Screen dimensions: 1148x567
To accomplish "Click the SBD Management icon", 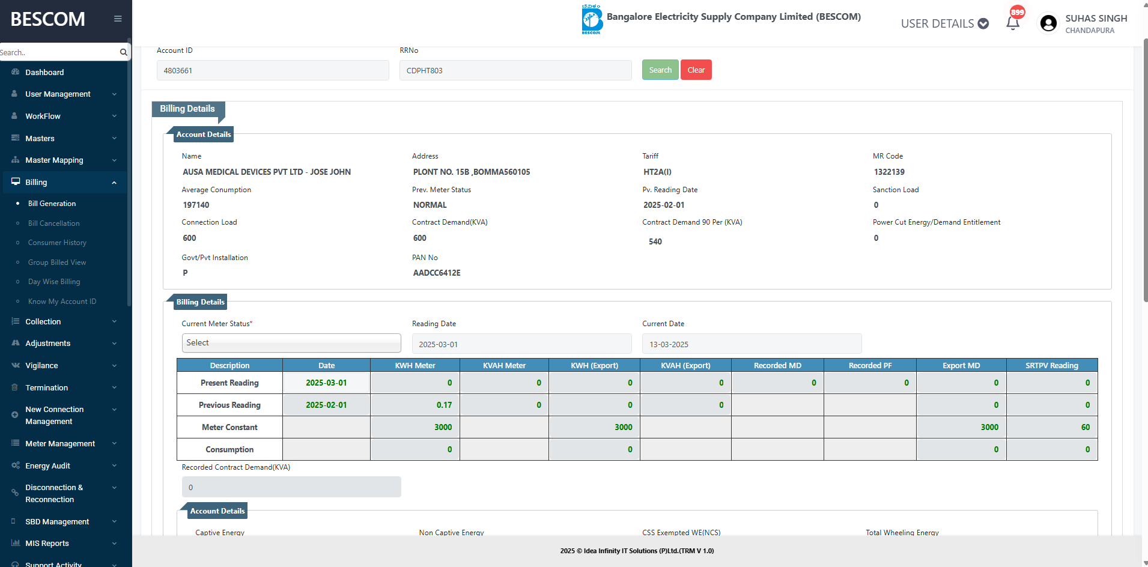I will 14,521.
